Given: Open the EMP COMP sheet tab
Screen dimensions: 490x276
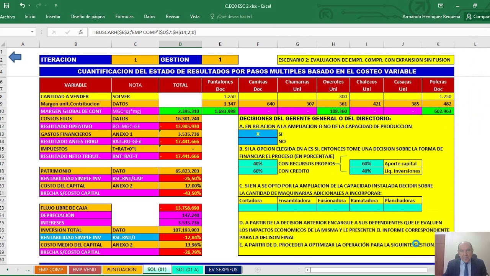Looking at the screenshot, I should [x=51, y=269].
